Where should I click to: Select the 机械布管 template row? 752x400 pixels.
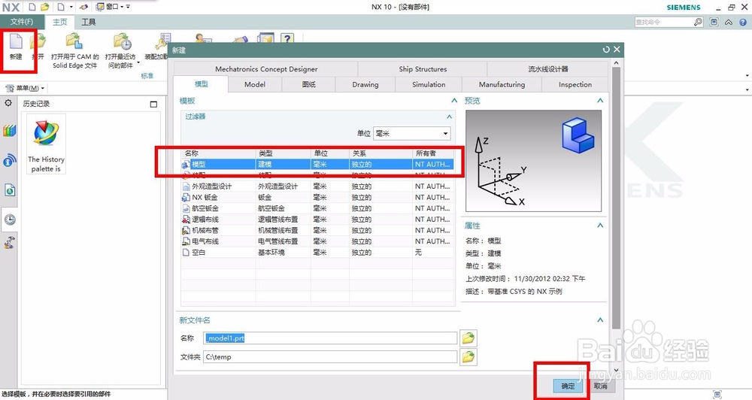(x=317, y=230)
